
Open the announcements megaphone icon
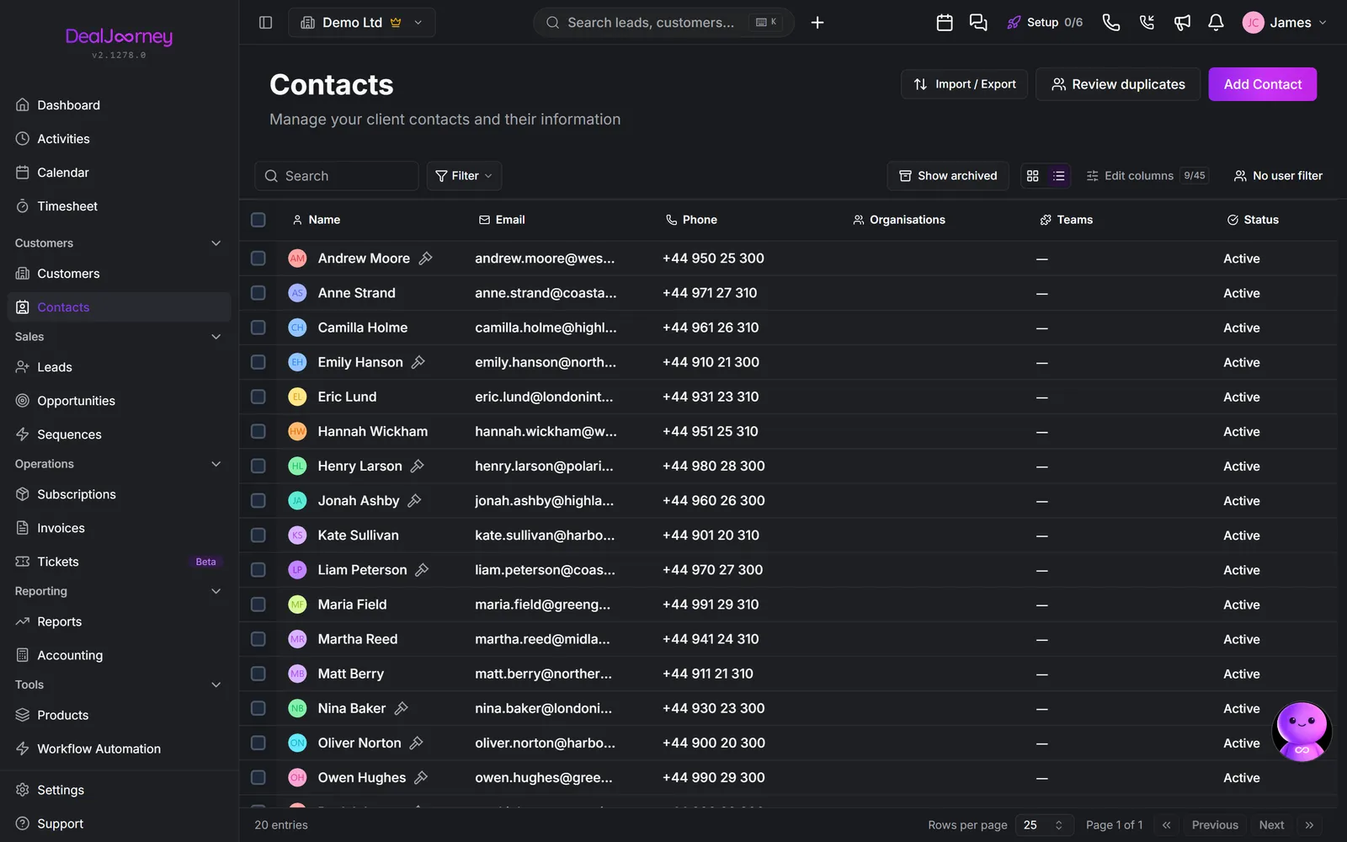[x=1182, y=23]
